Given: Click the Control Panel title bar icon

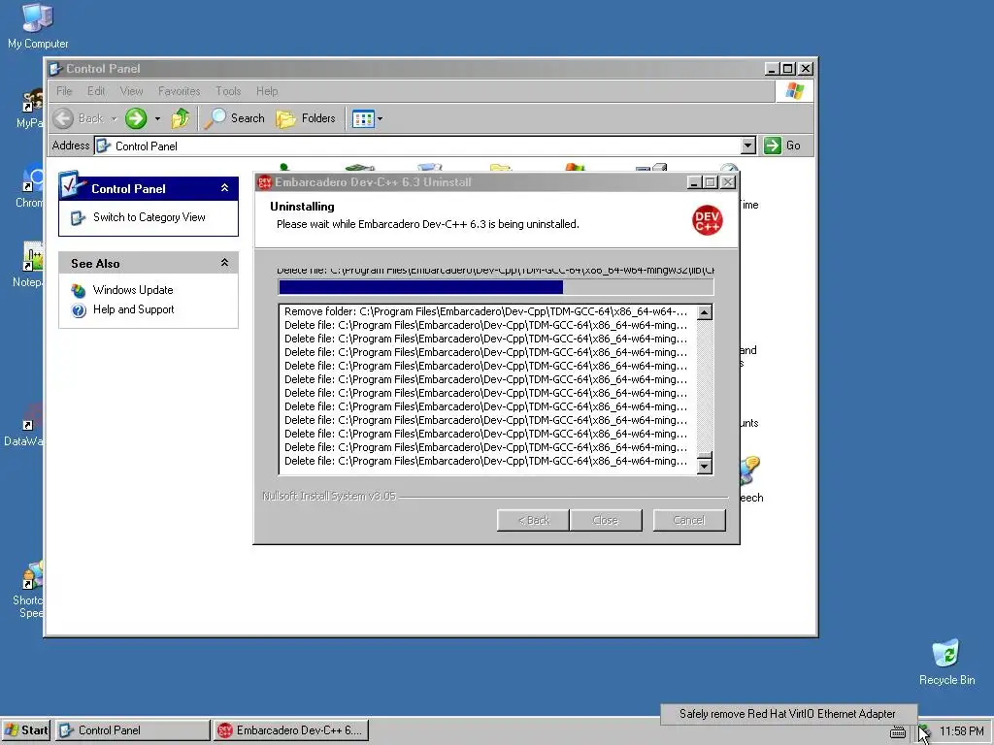Looking at the screenshot, I should pyautogui.click(x=55, y=69).
